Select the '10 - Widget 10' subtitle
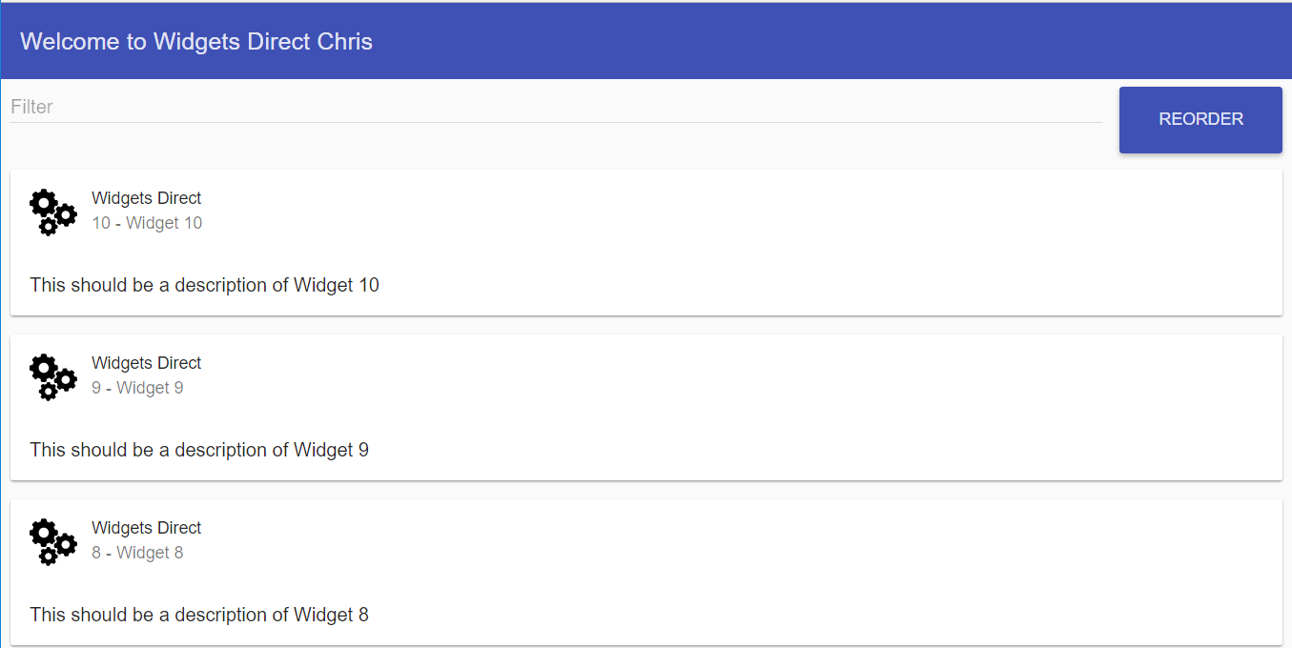Image resolution: width=1292 pixels, height=648 pixels. point(147,223)
